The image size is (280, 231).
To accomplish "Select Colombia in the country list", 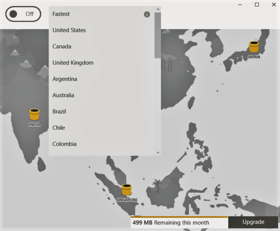I will (x=102, y=144).
